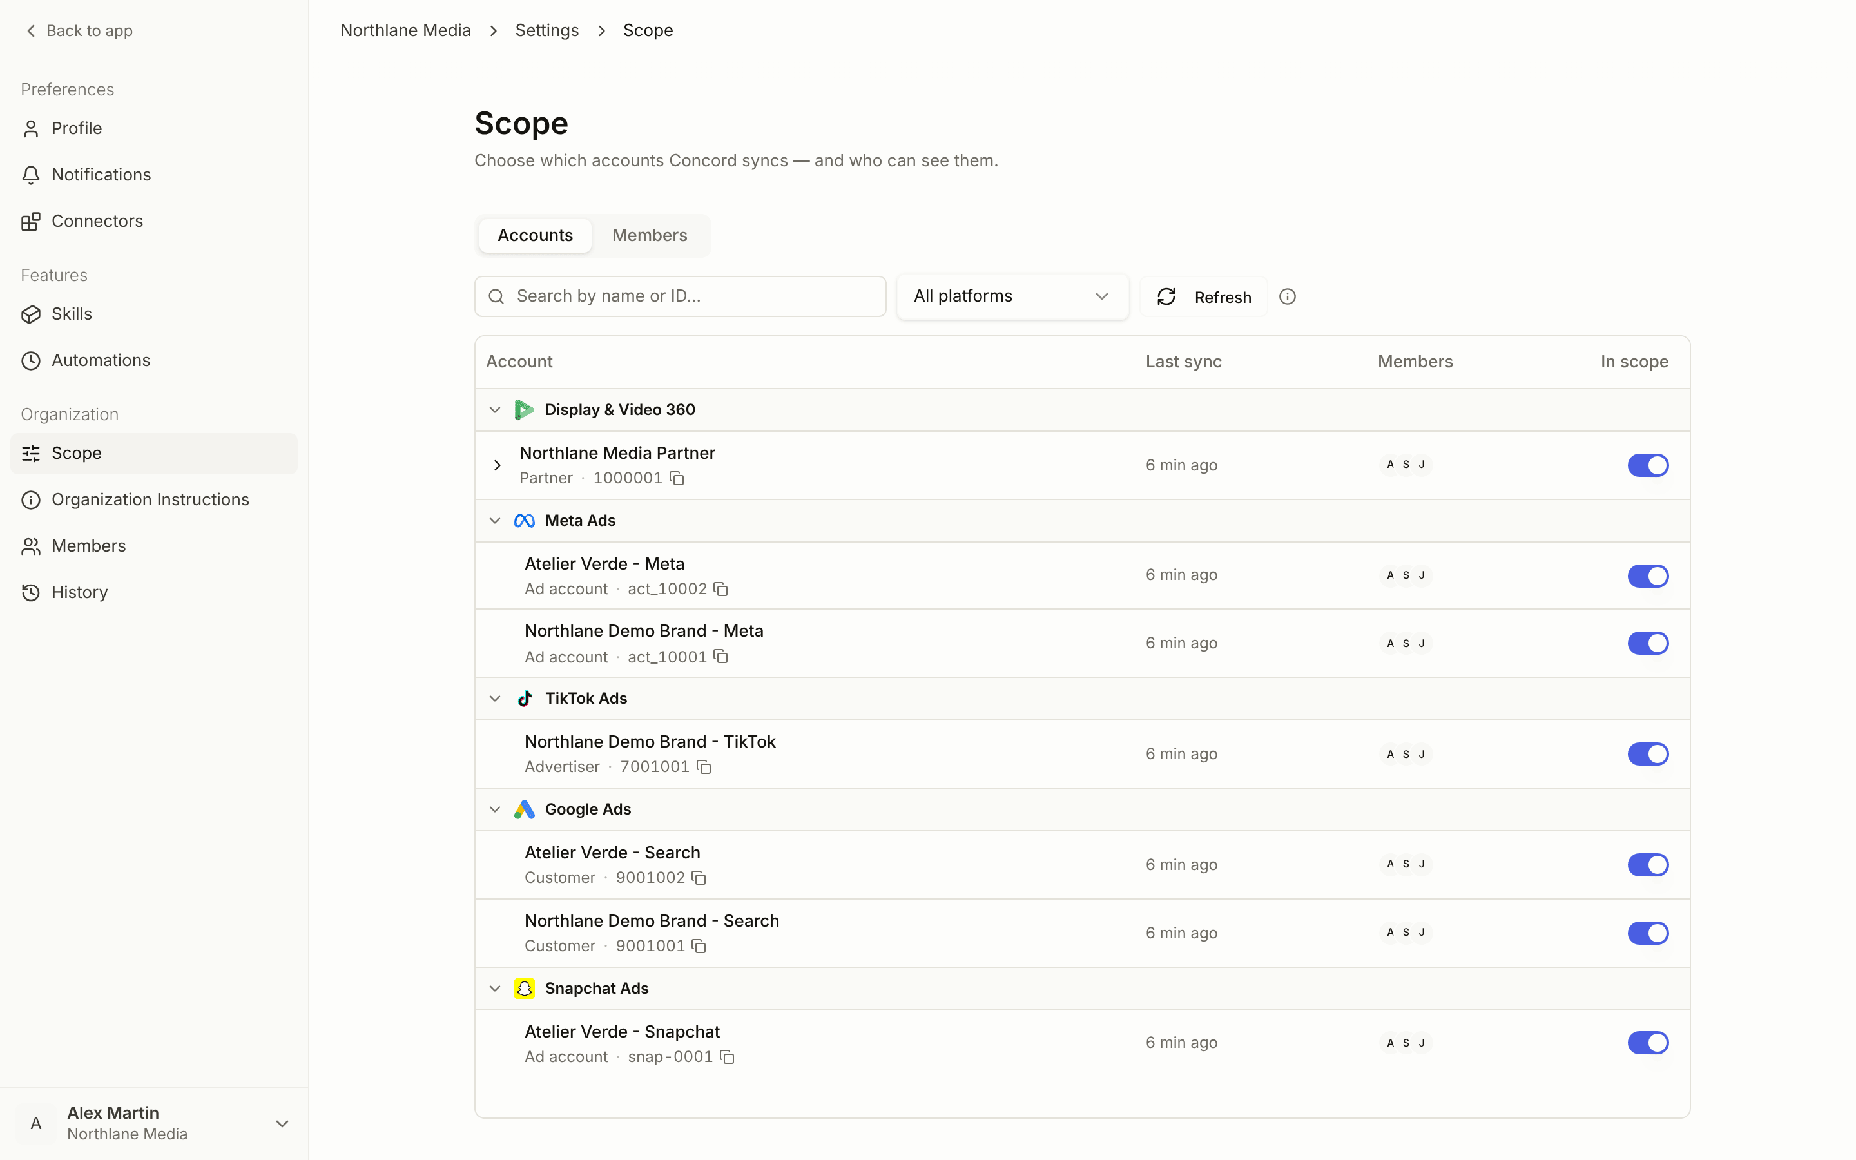Click the Display & Video 360 logo icon
The height and width of the screenshot is (1160, 1856).
524,410
